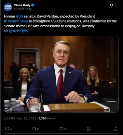
Task: Click the 2:06 PM Apr 30, 2025 timestamp
Action: click(x=20, y=118)
